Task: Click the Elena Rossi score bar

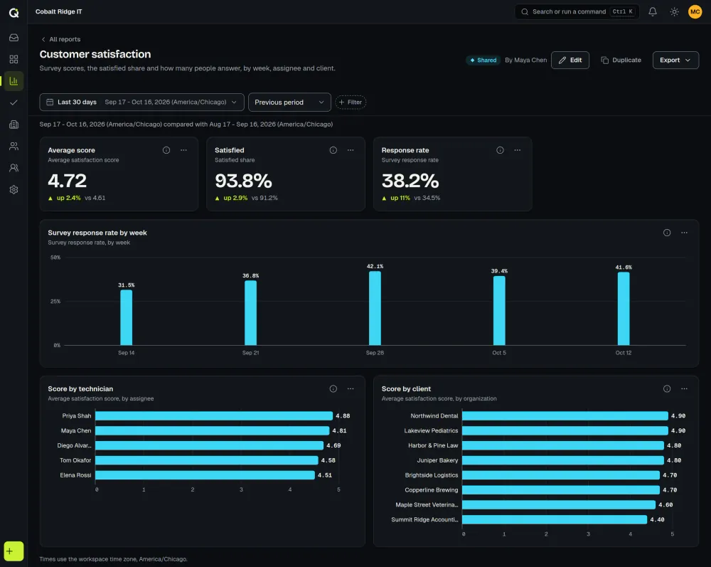Action: 205,475
